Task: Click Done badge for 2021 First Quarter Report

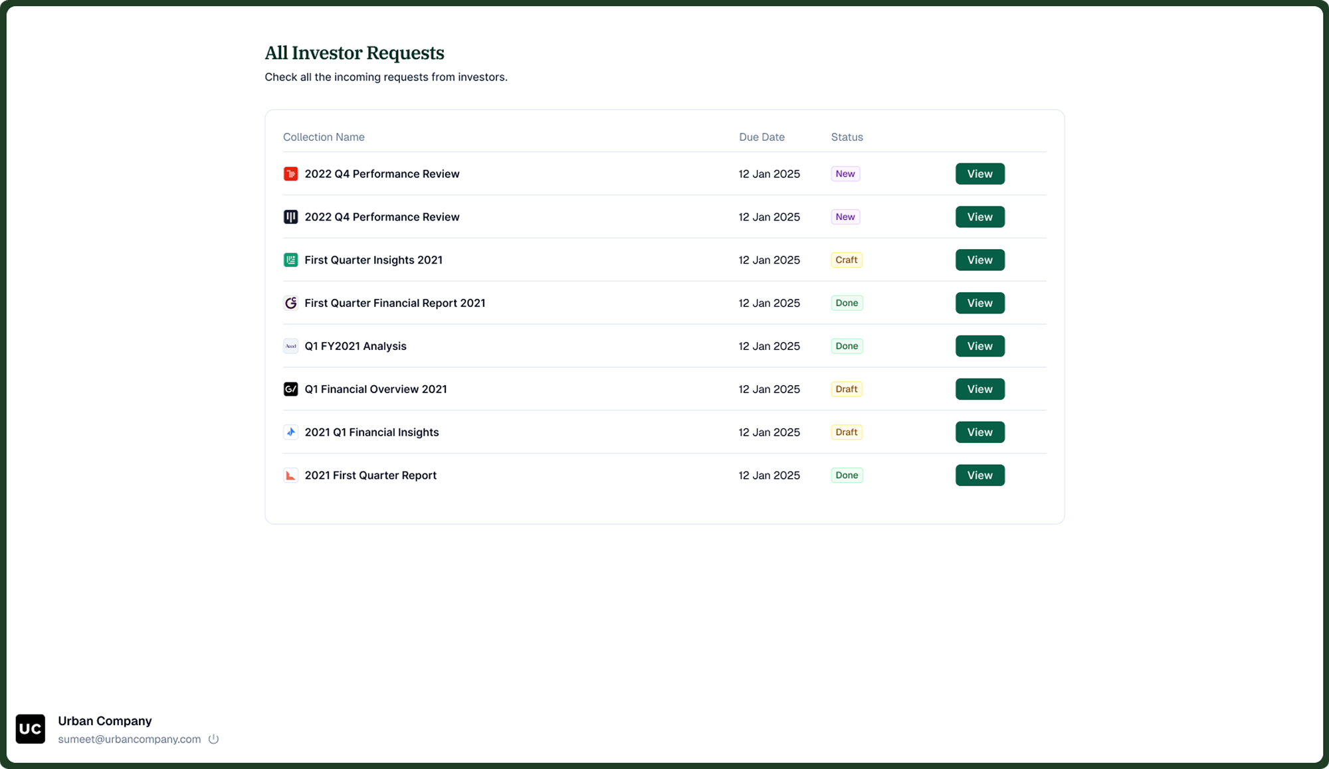Action: [847, 475]
